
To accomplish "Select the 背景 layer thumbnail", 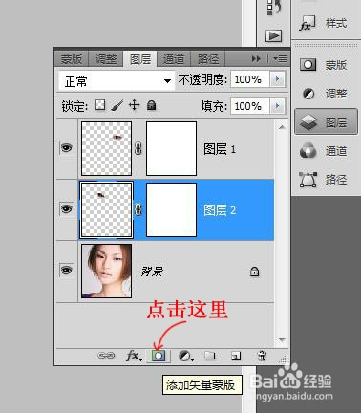I will (106, 271).
